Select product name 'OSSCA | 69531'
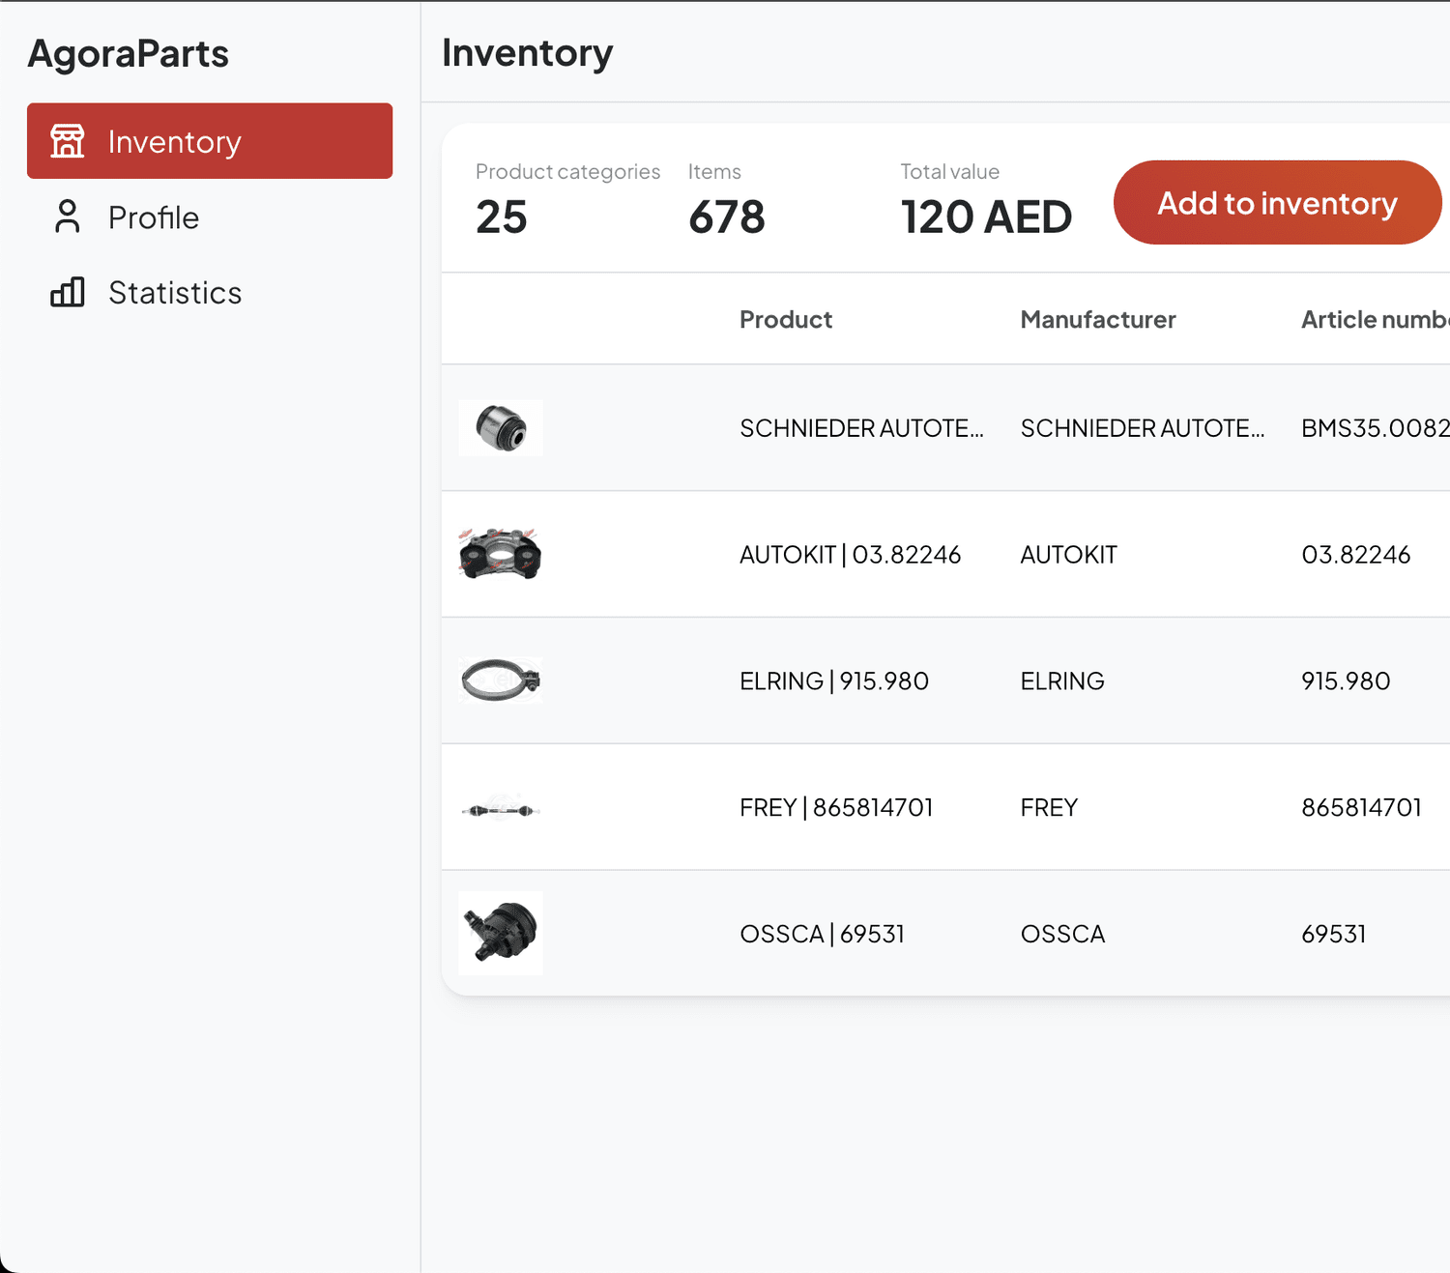 point(823,935)
